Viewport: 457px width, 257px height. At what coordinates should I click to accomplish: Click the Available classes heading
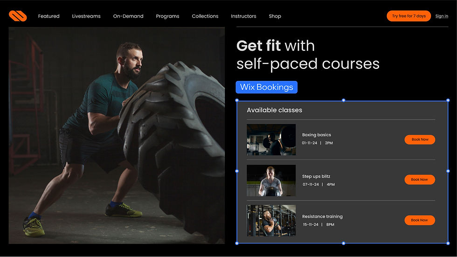[x=274, y=110]
